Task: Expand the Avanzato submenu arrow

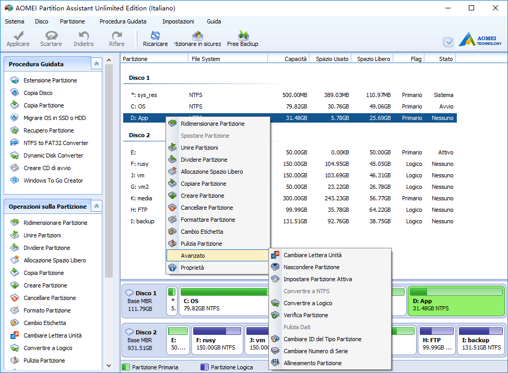Action: pos(265,255)
